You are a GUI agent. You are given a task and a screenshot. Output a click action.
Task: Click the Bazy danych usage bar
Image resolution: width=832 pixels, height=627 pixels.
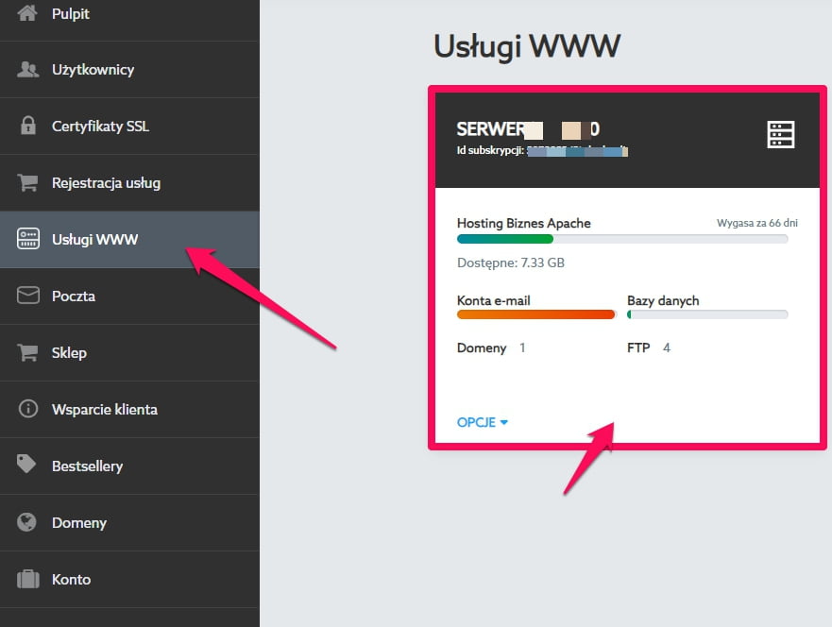[708, 314]
